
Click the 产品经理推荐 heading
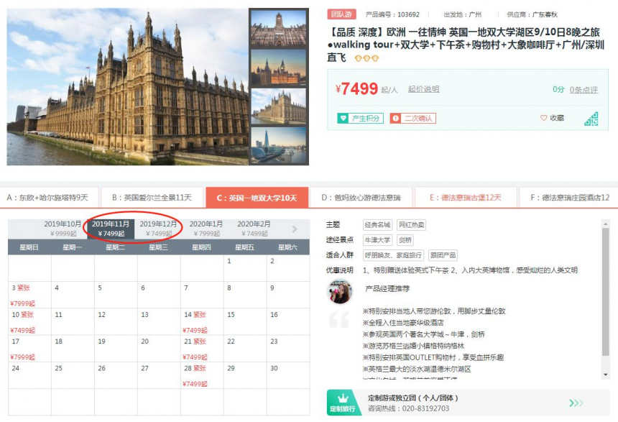click(x=387, y=289)
